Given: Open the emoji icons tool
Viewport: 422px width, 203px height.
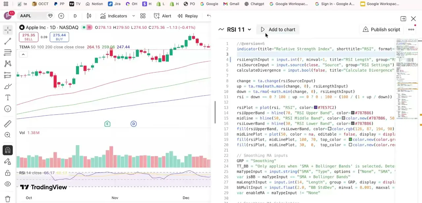Looking at the screenshot, I should pyautogui.click(x=8, y=109).
